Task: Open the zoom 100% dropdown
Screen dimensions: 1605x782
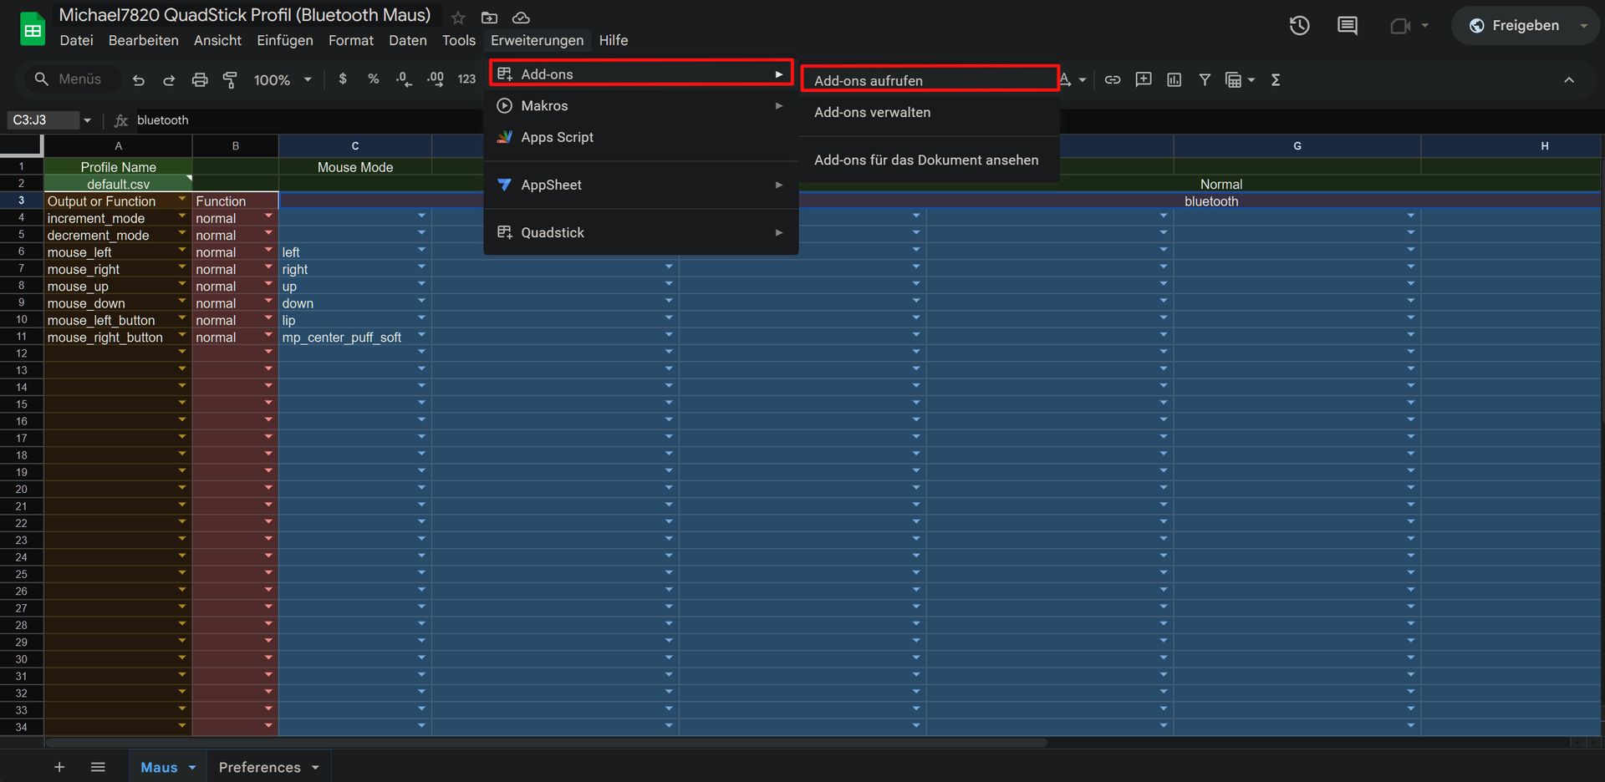Action: [283, 80]
